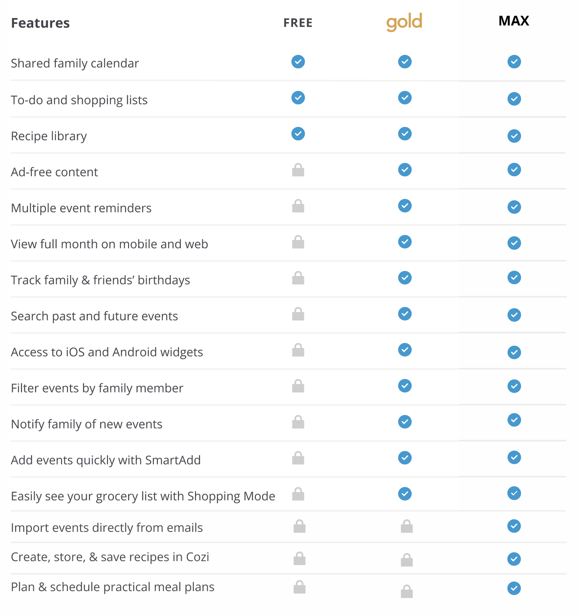The width and height of the screenshot is (579, 615).
Task: Click the Free lock for Shopping Mode row
Action: point(298,494)
